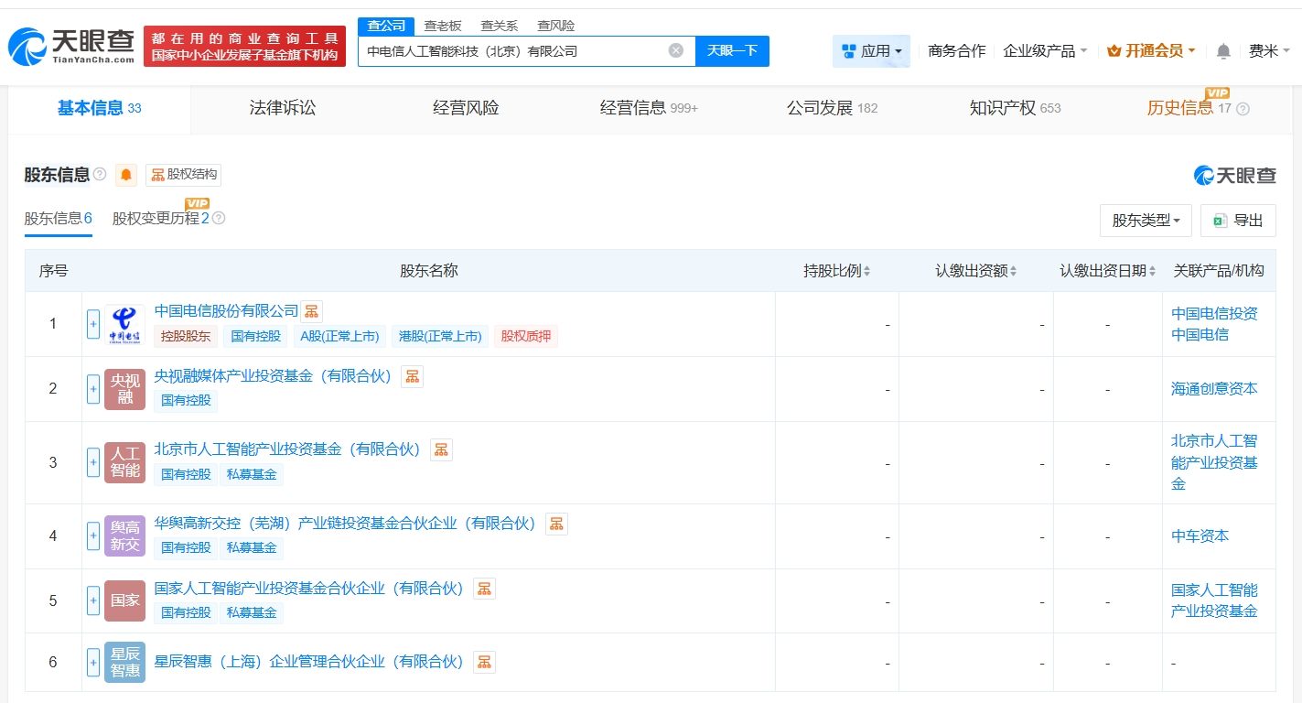Viewport: 1302px width, 703px height.
Task: Click the 股权结构 button
Action: click(x=184, y=175)
